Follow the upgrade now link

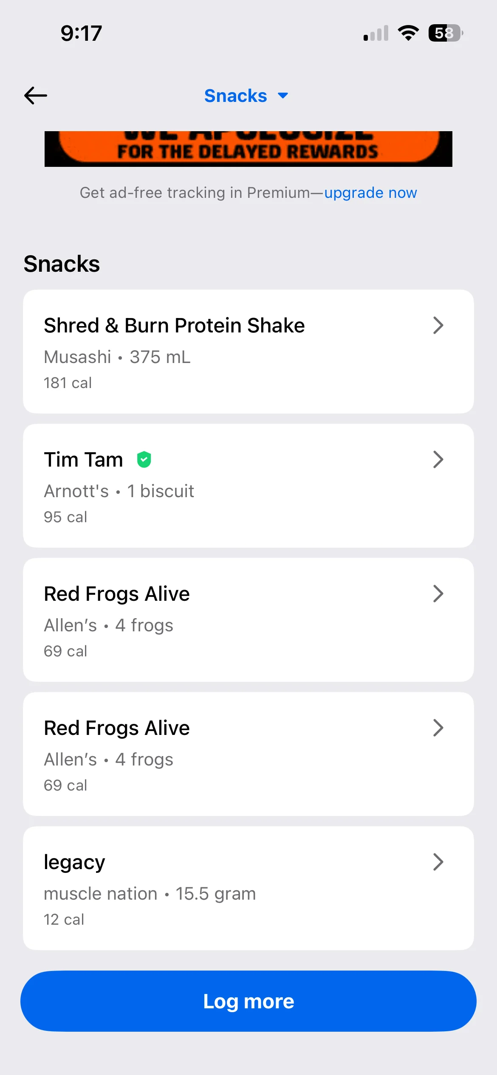(x=370, y=193)
